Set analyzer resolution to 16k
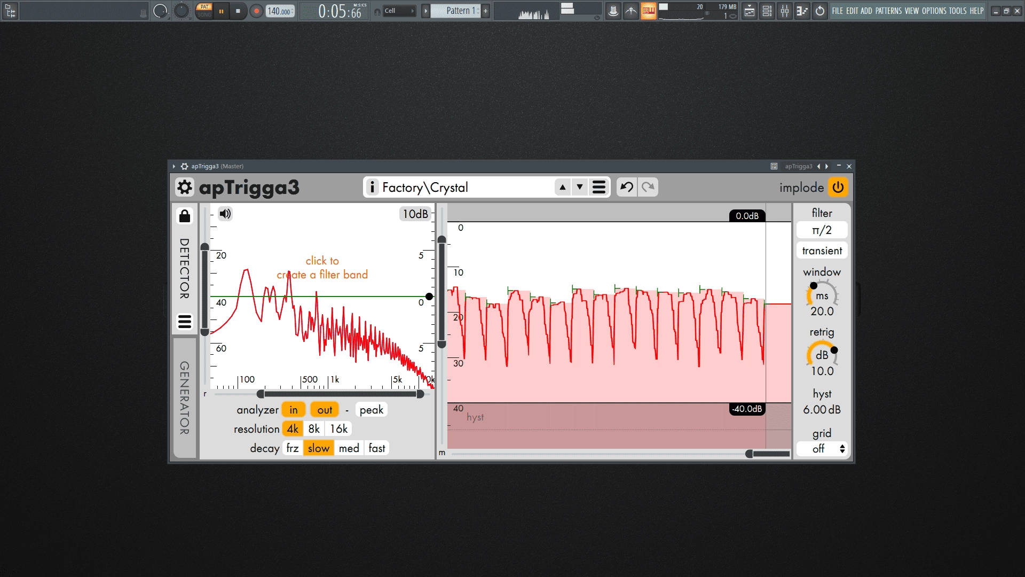Viewport: 1025px width, 577px height. 338,429
